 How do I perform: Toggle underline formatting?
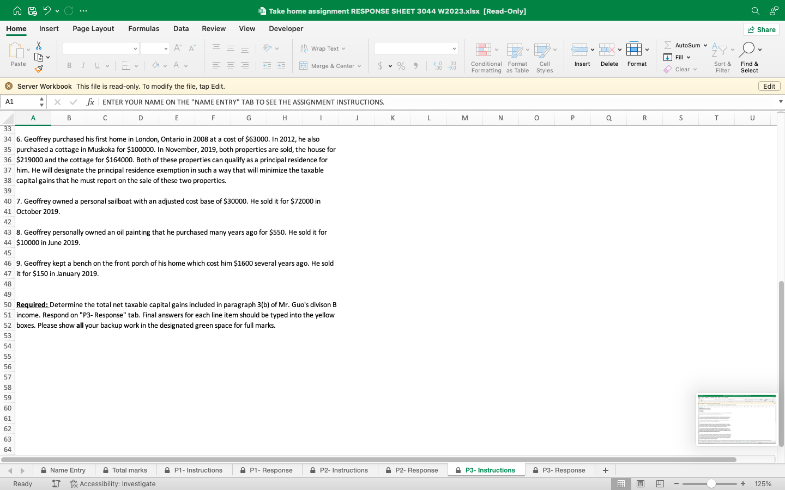pyautogui.click(x=96, y=65)
